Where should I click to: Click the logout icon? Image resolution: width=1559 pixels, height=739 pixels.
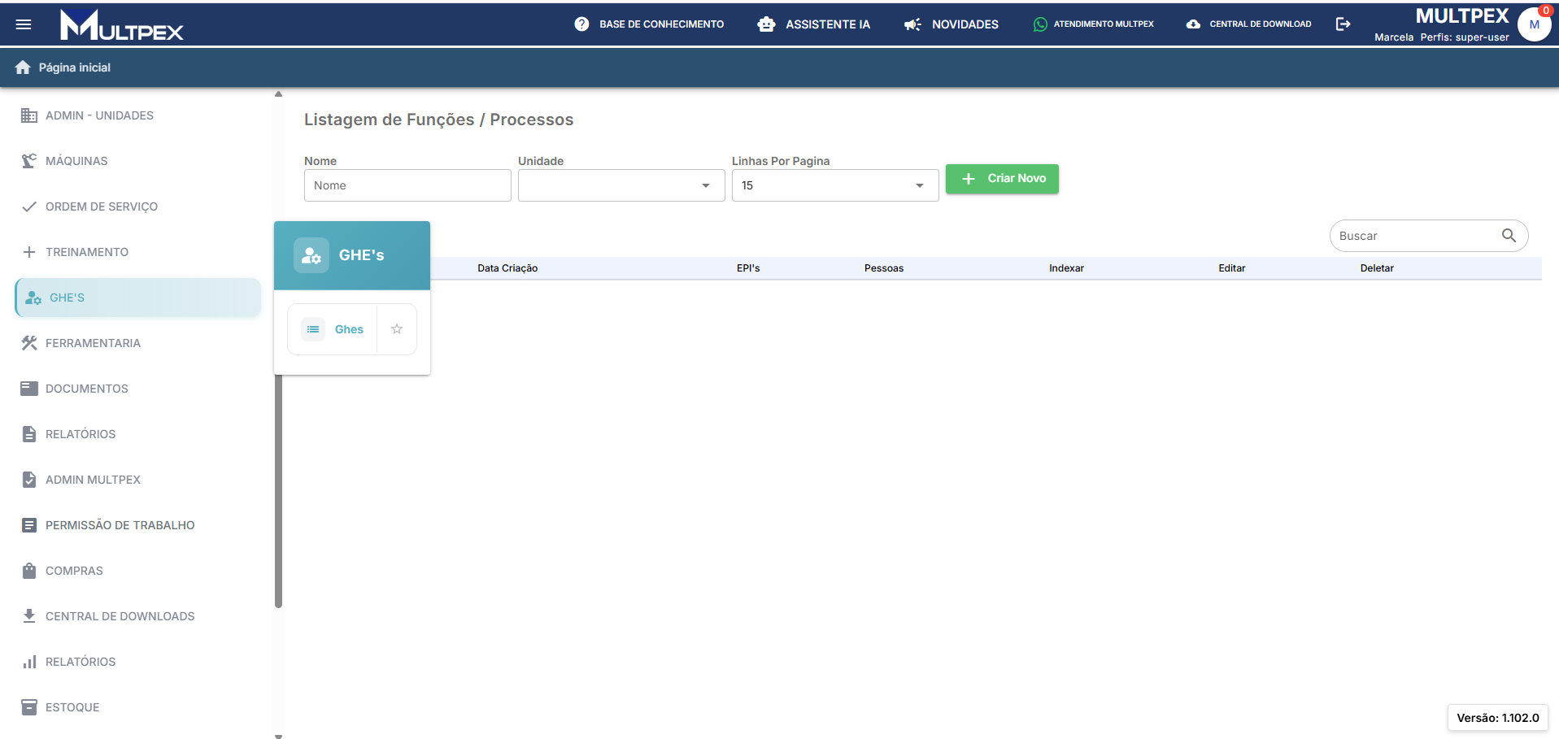pyautogui.click(x=1343, y=24)
